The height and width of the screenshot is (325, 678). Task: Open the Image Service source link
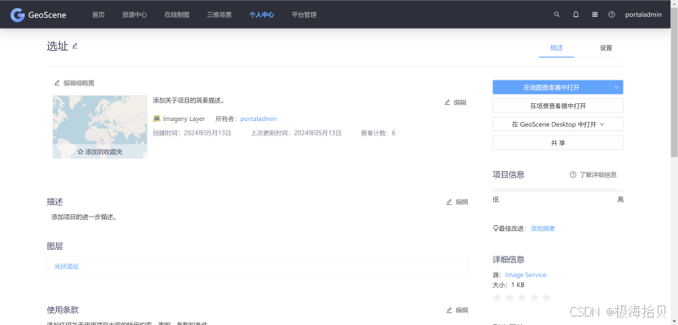[x=525, y=275]
